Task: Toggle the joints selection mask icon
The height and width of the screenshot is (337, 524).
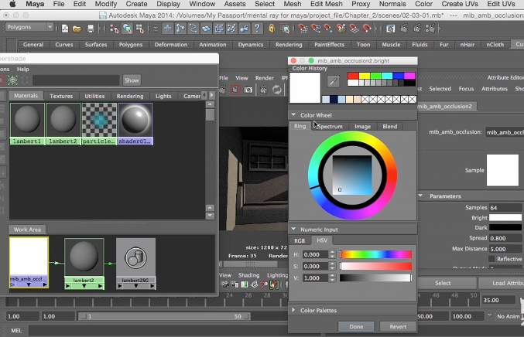Action: coord(180,29)
